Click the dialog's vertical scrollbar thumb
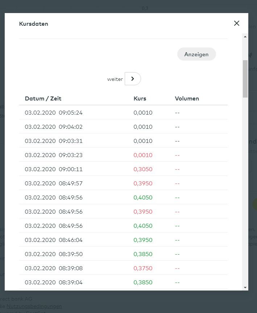Viewport: 257px width, 313px height. 245,78
